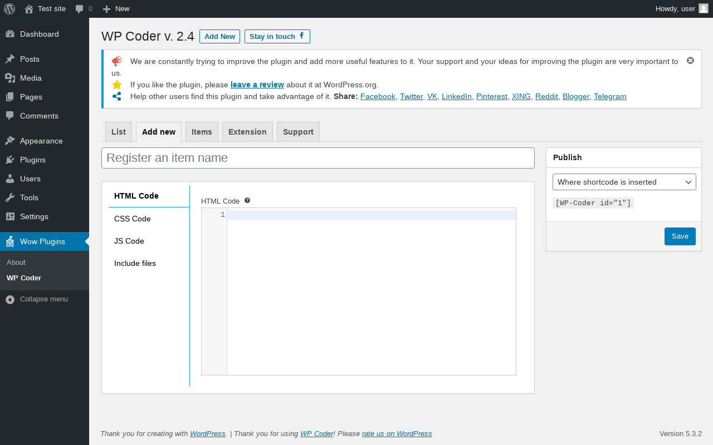Click the Save button

click(680, 236)
